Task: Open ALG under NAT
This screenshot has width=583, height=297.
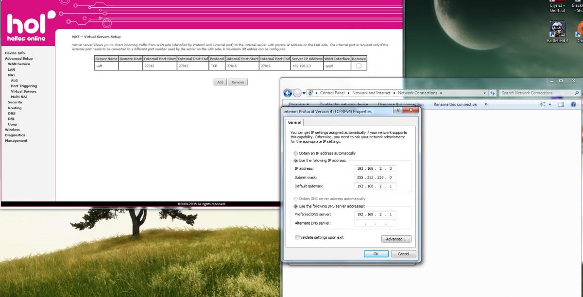Action: pyautogui.click(x=14, y=81)
